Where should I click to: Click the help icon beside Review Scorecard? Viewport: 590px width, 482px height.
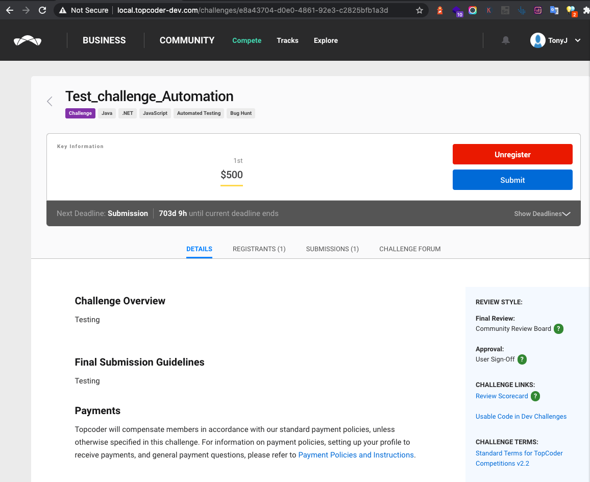[x=535, y=396]
